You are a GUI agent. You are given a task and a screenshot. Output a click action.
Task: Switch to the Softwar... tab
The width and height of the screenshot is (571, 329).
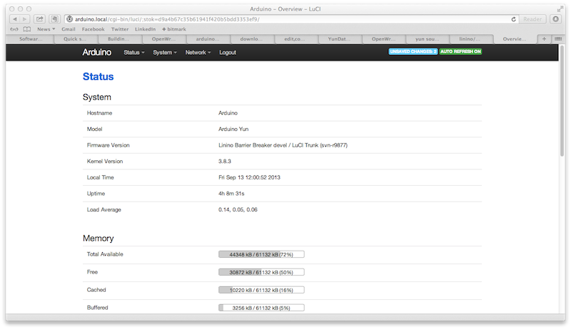(31, 39)
